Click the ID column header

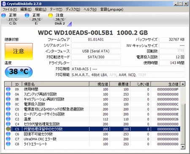click(17, 84)
